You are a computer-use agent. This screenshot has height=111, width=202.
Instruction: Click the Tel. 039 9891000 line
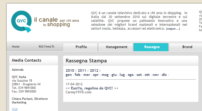(24, 88)
